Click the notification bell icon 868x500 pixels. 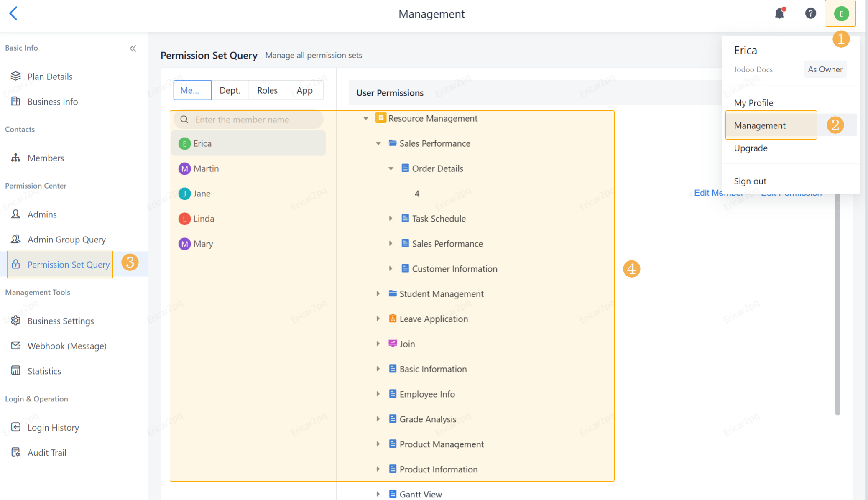coord(779,13)
